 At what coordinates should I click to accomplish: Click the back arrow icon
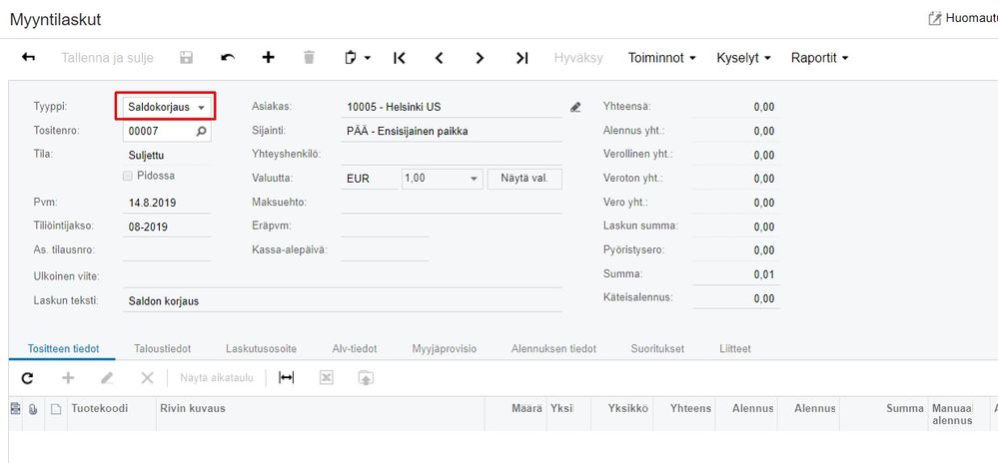point(28,58)
